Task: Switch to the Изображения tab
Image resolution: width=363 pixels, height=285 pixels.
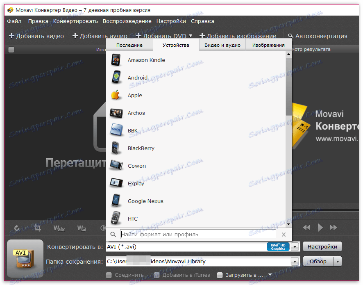Action: tap(268, 45)
